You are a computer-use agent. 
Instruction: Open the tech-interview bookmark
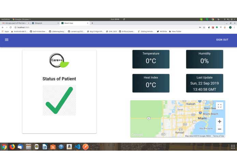pyautogui.click(x=39, y=32)
